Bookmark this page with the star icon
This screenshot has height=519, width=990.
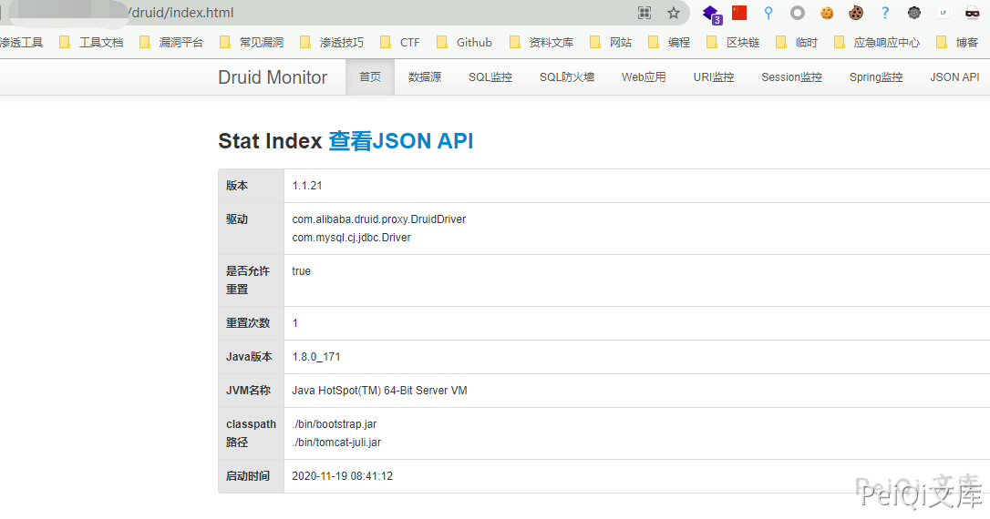674,13
